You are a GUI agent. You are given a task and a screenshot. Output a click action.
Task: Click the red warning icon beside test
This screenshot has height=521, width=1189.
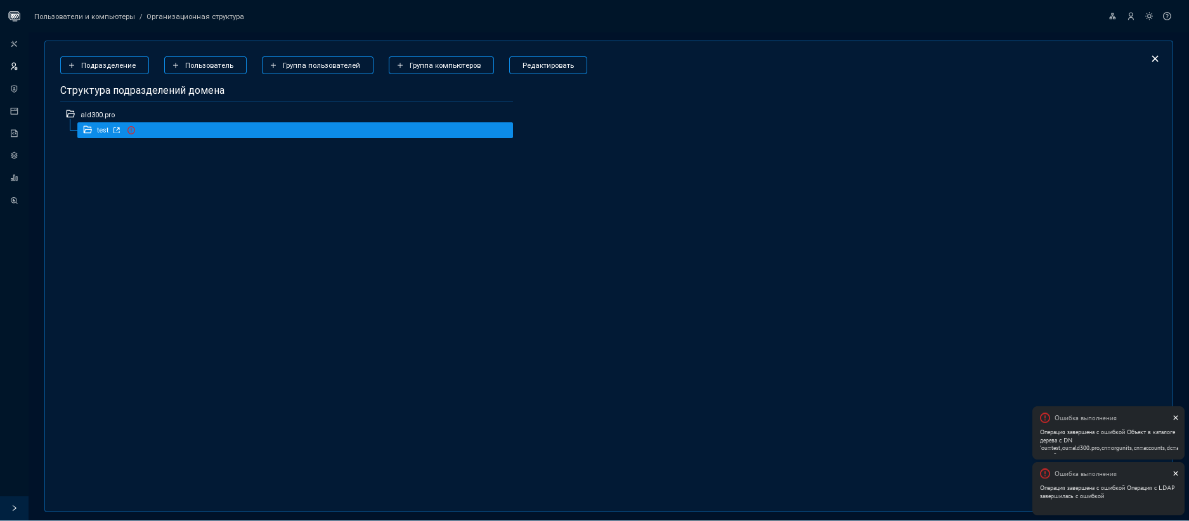point(131,131)
